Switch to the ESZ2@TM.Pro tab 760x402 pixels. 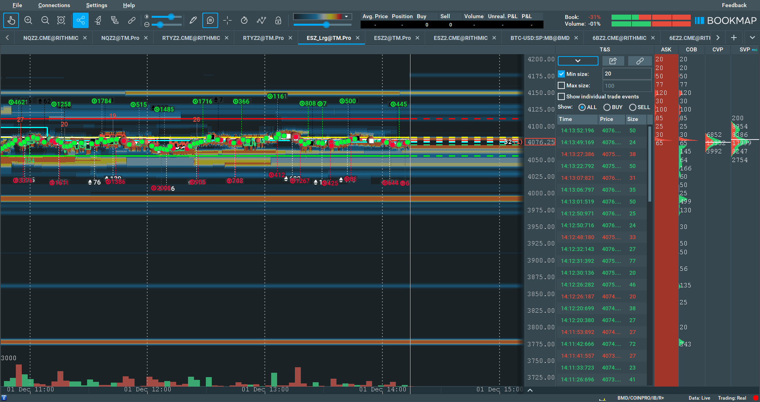click(x=392, y=38)
